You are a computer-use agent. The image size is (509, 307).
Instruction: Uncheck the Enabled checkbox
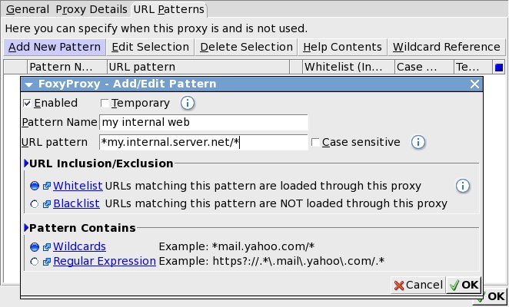click(27, 104)
